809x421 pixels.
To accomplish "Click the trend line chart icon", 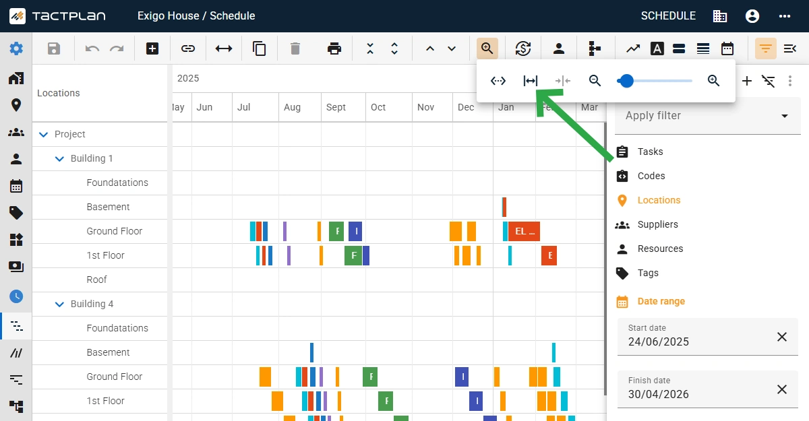I will point(633,48).
